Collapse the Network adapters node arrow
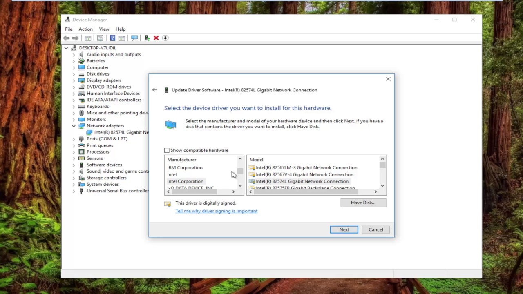523x294 pixels. [74, 126]
